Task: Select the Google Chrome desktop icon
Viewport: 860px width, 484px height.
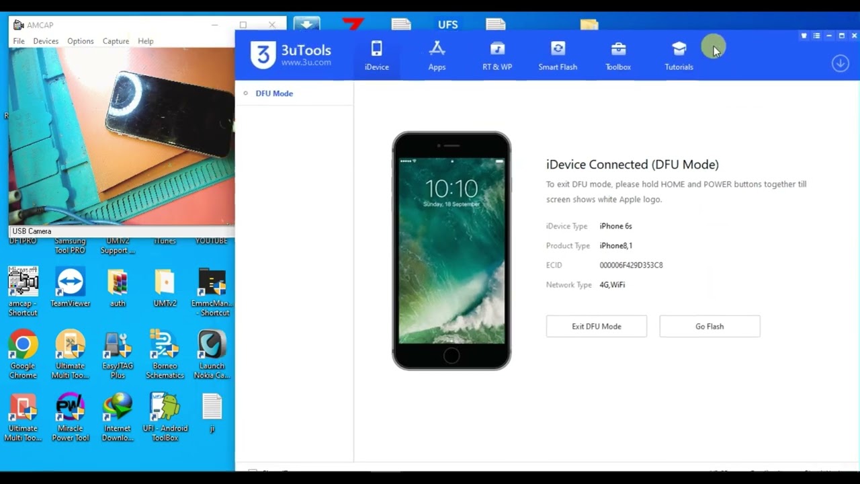Action: pos(23,354)
